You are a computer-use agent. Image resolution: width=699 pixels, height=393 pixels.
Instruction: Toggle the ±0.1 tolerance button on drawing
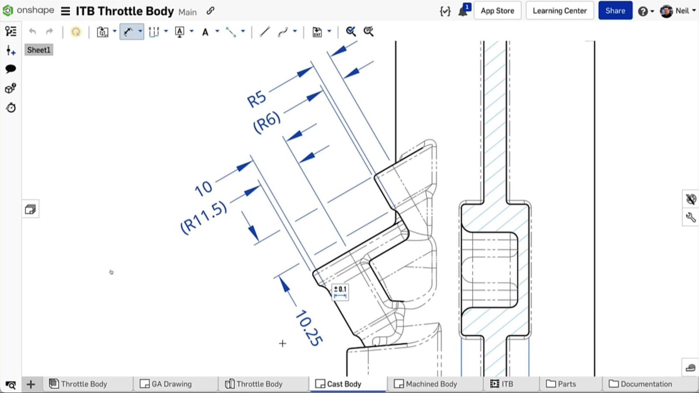pyautogui.click(x=340, y=292)
